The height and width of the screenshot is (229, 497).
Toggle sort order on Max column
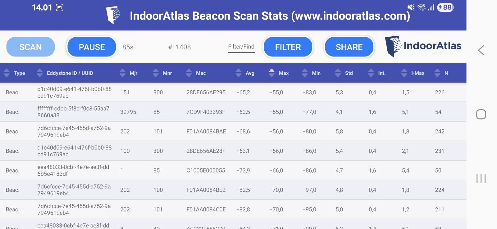click(x=279, y=73)
